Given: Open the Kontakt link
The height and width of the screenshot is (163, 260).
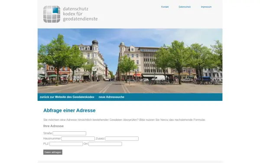Looking at the screenshot, I should [x=165, y=7].
